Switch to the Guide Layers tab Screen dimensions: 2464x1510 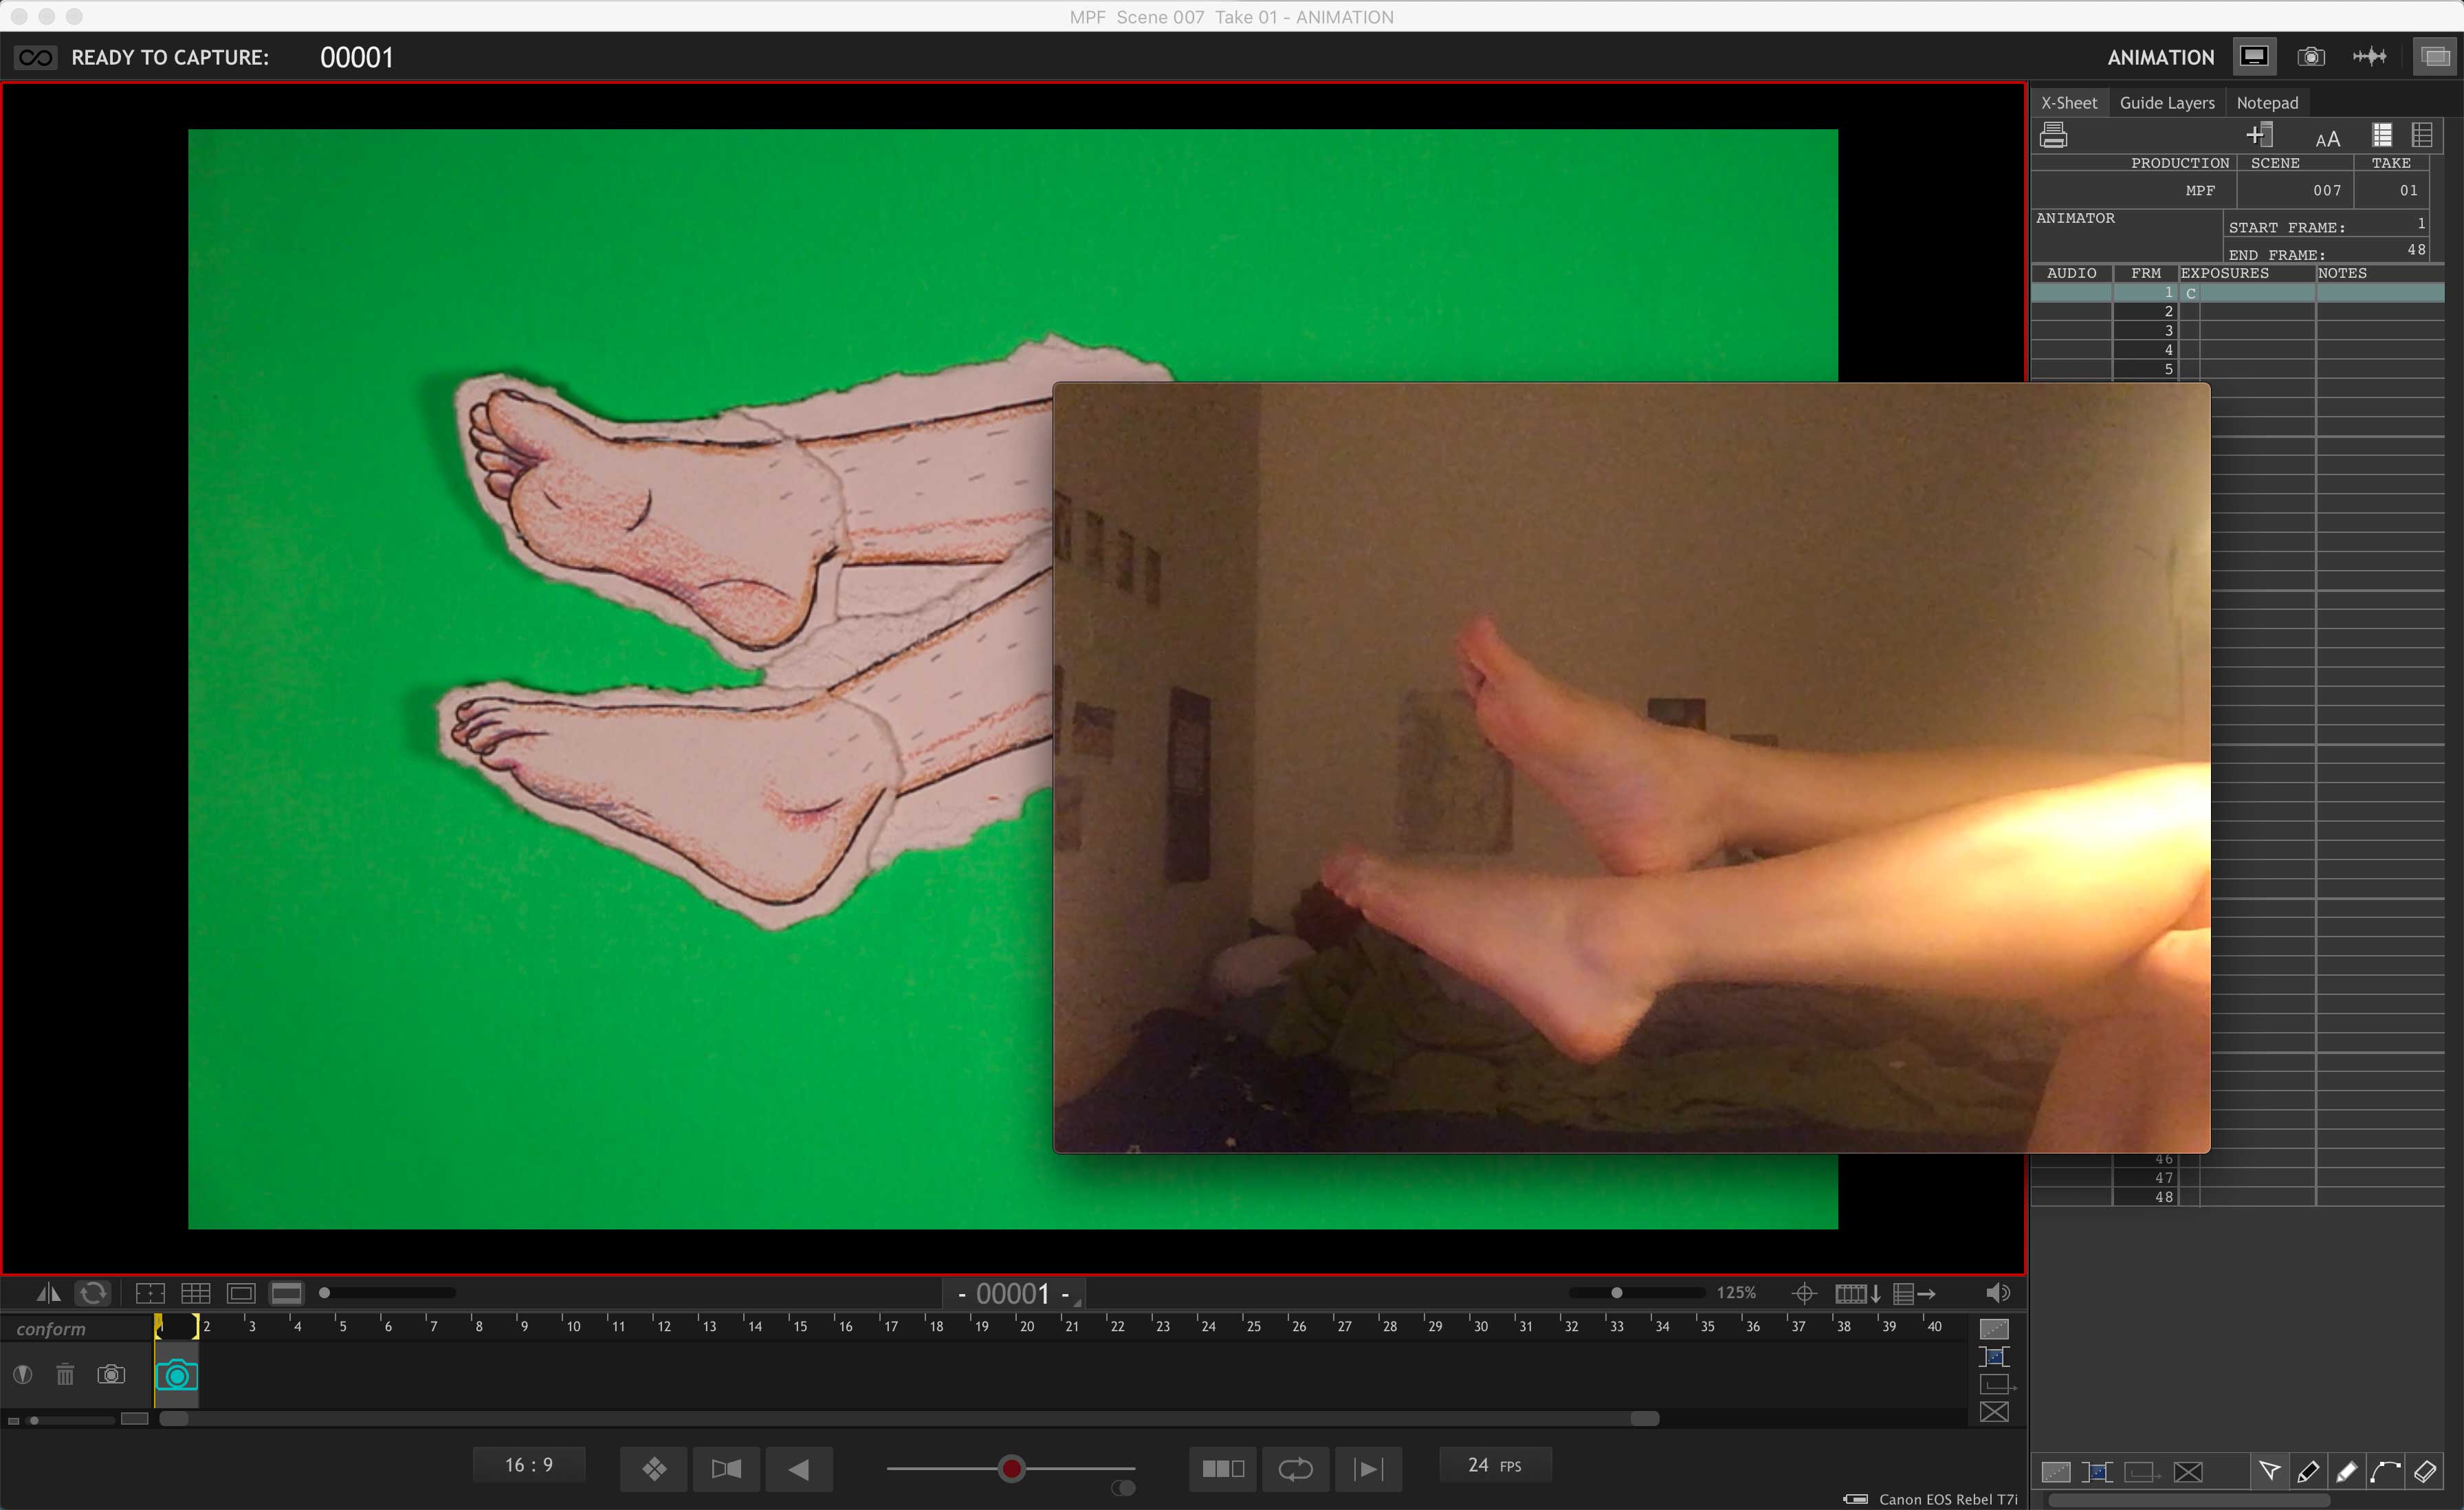click(2166, 103)
